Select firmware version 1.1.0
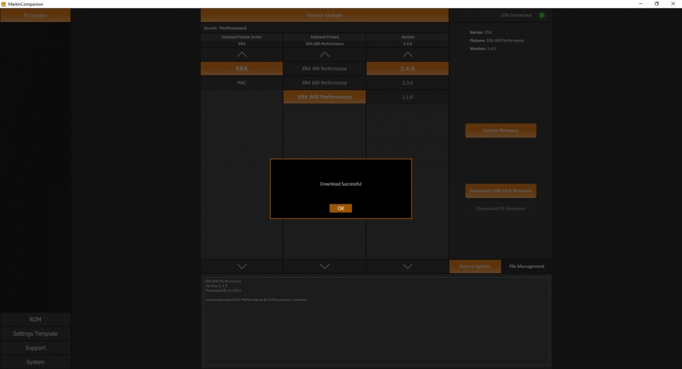This screenshot has height=369, width=682. click(x=407, y=97)
